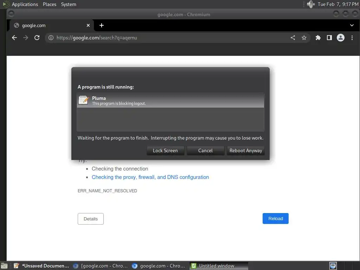Switch to second google.com Chromium taskbar item
Screen dimensions: 360x270
pyautogui.click(x=159, y=266)
